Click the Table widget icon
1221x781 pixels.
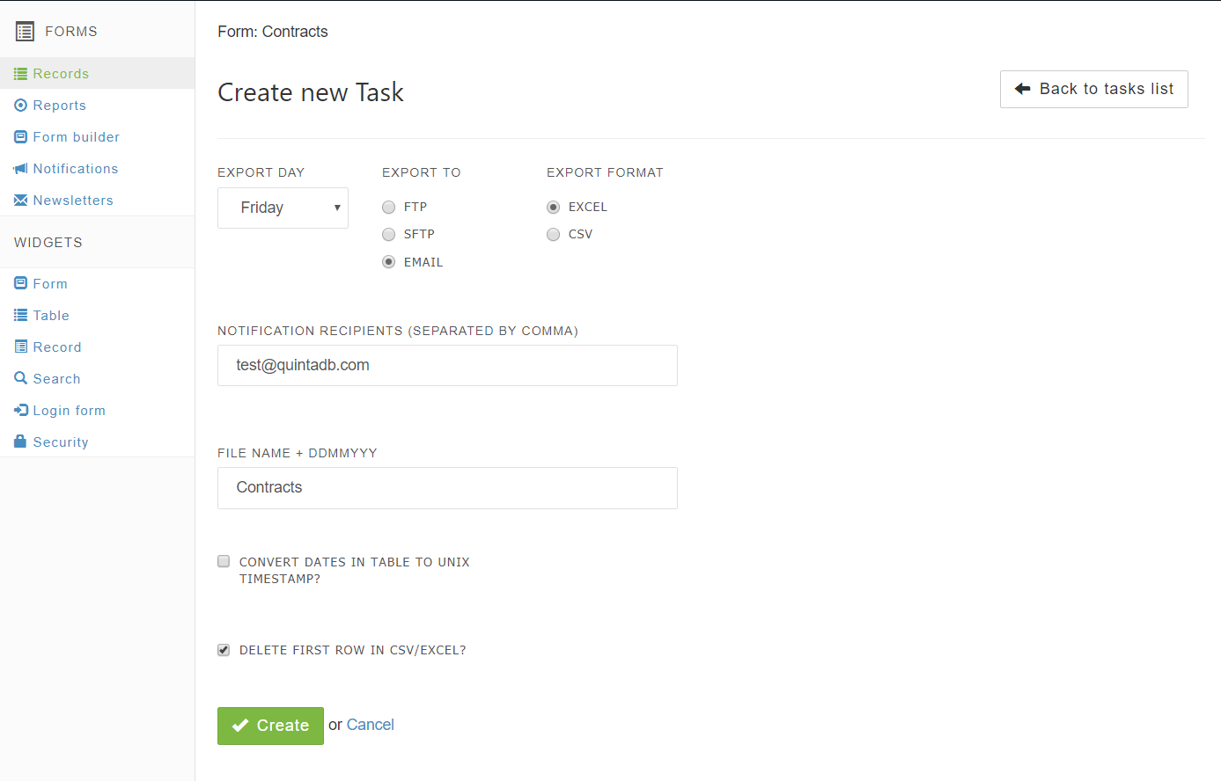pyautogui.click(x=20, y=316)
